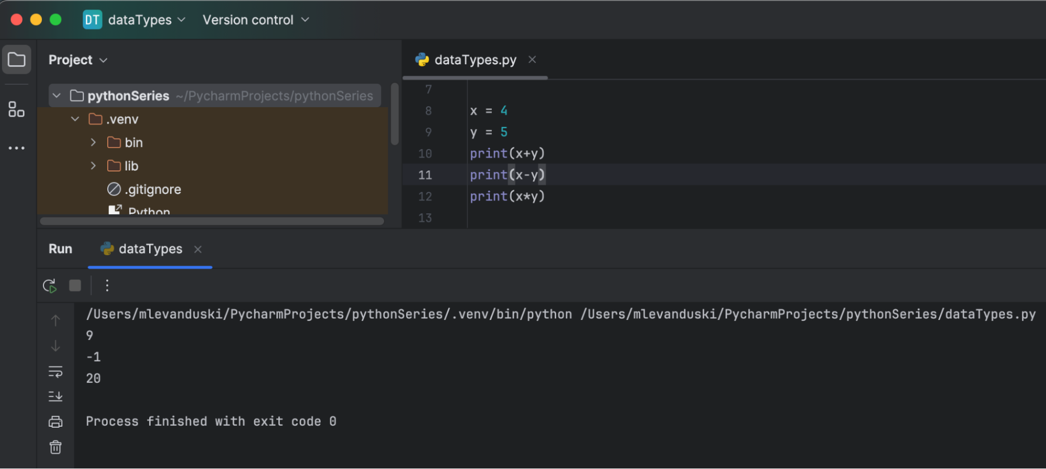Click the Python icon on dataTypes.py tab
The image size is (1046, 469).
click(422, 60)
